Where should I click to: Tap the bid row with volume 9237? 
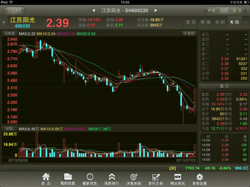pos(224,64)
